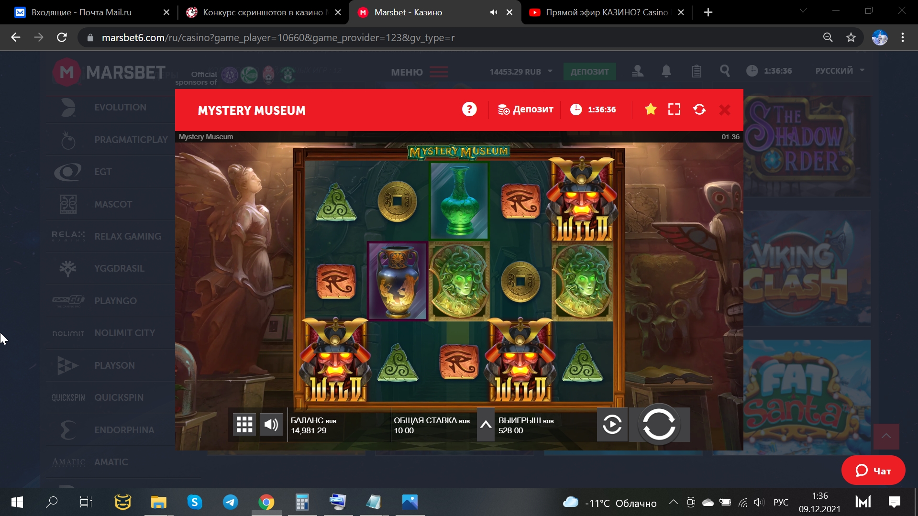The width and height of the screenshot is (918, 516).
Task: Mute the Marsbet tab audio icon
Action: pos(493,12)
